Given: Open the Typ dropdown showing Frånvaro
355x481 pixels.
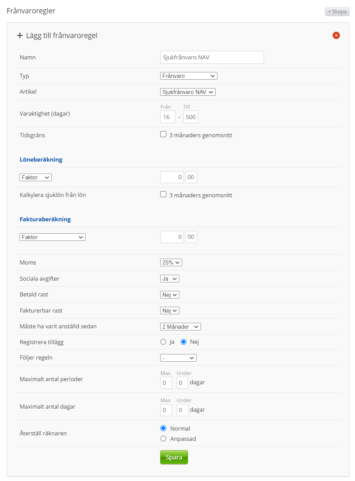Looking at the screenshot, I should tap(189, 76).
